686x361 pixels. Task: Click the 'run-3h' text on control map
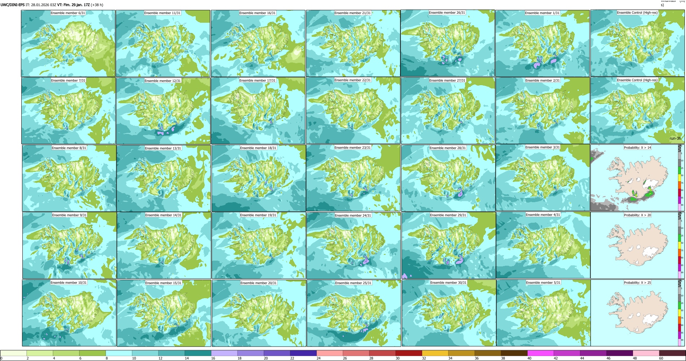[x=675, y=139]
